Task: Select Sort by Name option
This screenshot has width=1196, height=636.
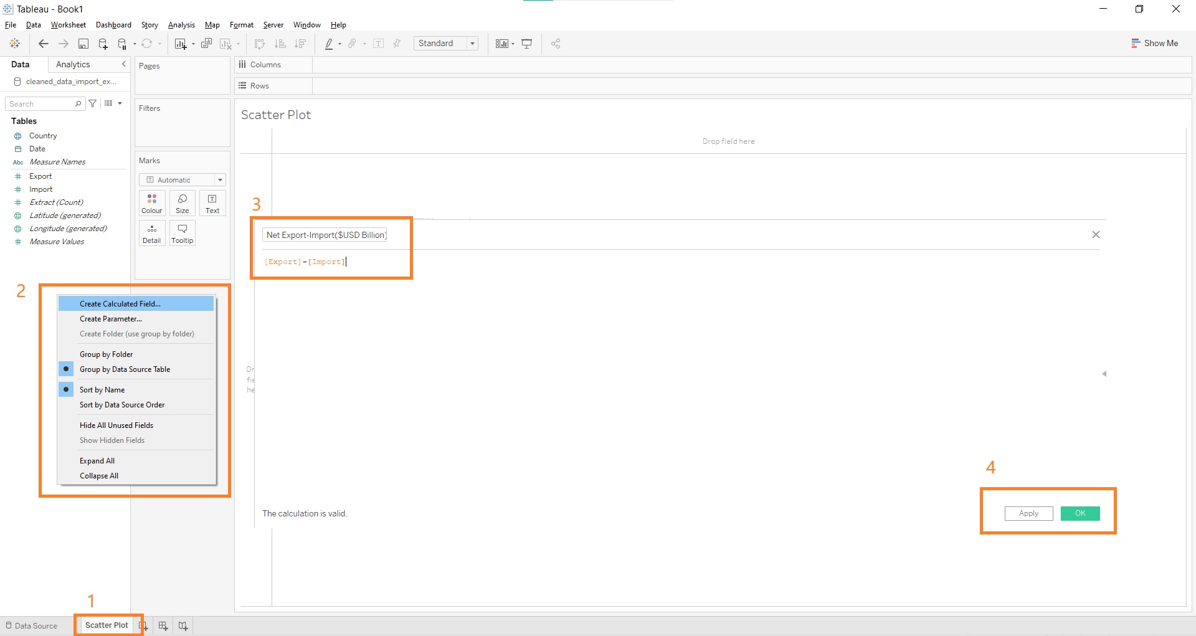Action: 102,390
